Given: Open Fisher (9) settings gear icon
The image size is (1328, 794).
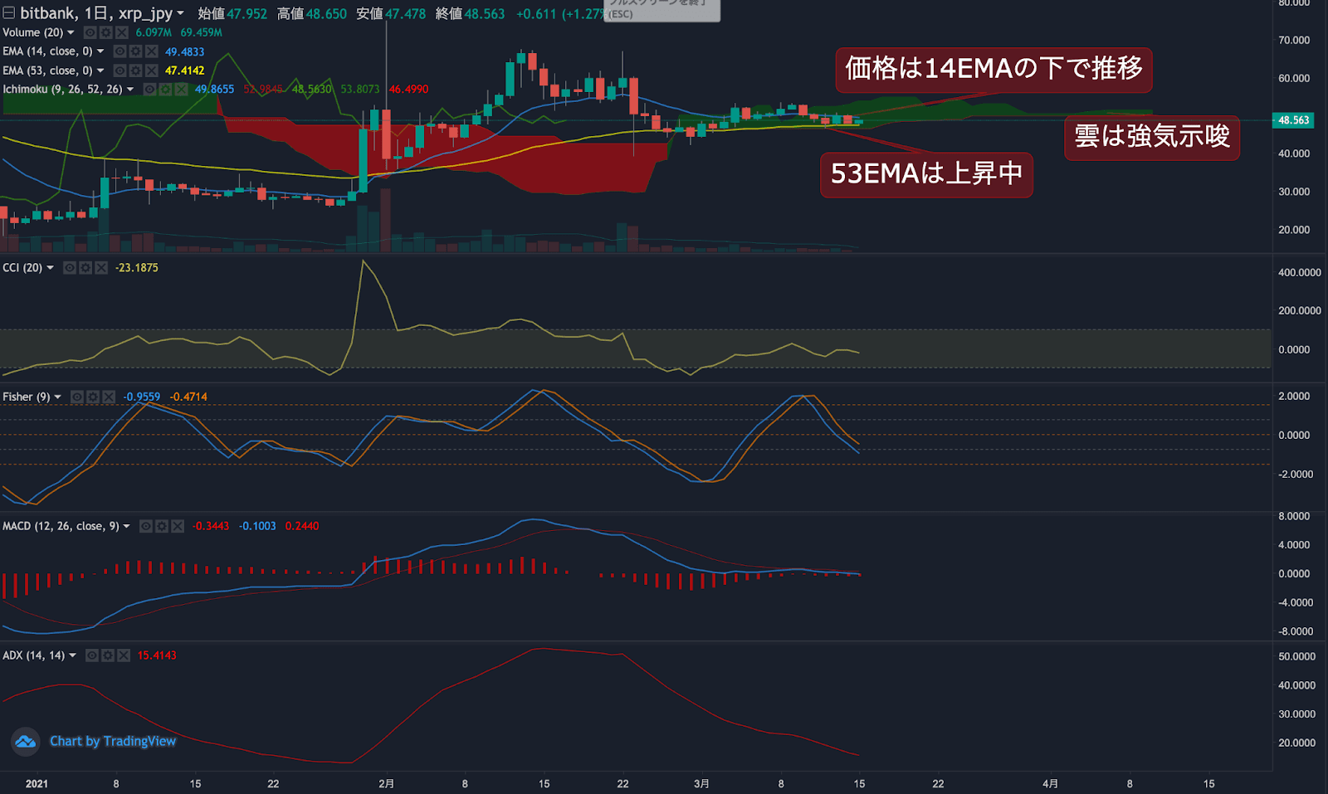Looking at the screenshot, I should (92, 397).
